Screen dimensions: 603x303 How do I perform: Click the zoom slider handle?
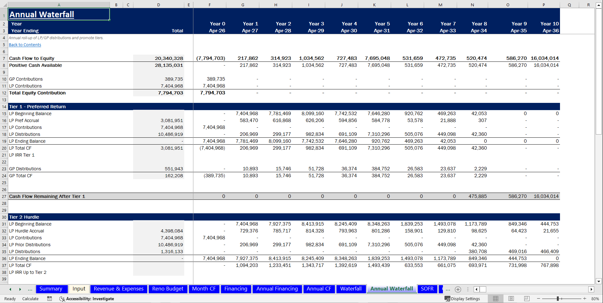coord(558,299)
